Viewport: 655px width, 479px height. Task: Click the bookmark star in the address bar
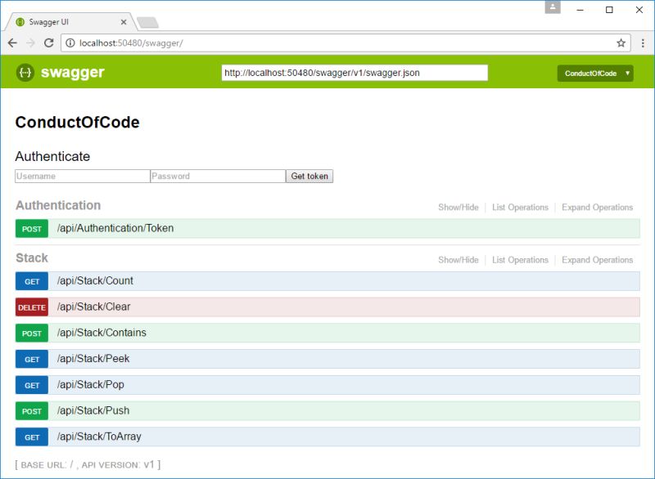coord(620,43)
